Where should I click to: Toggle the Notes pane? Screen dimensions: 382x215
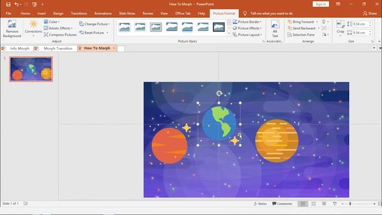click(260, 204)
